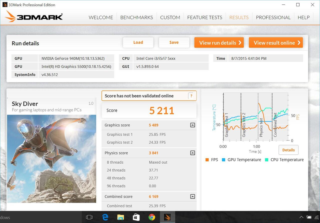Click the 3DMark logo in header

tap(34, 17)
